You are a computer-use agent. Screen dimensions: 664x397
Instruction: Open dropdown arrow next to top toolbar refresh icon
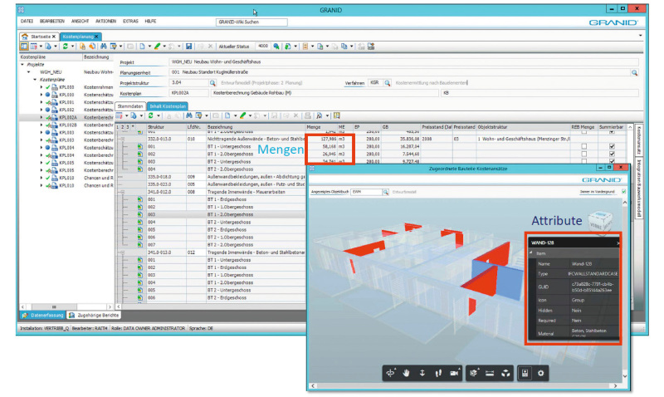tap(72, 47)
